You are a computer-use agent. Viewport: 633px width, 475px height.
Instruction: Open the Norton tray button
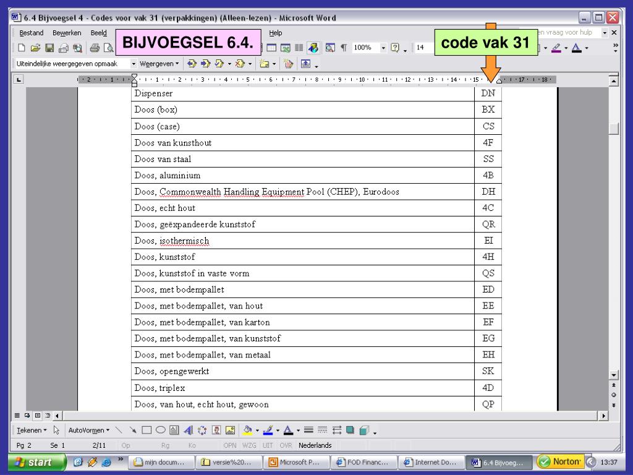(x=561, y=461)
